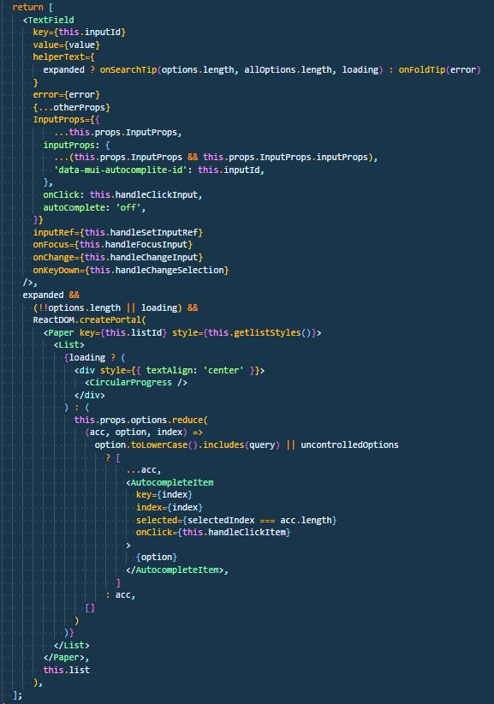
Task: Select the 'option.toLowerCase().includes(query)' expression
Action: point(187,445)
